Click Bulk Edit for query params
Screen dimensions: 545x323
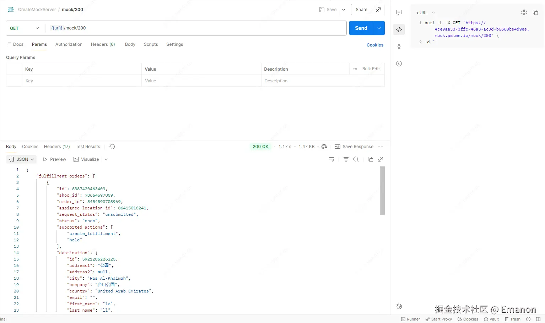tap(371, 69)
